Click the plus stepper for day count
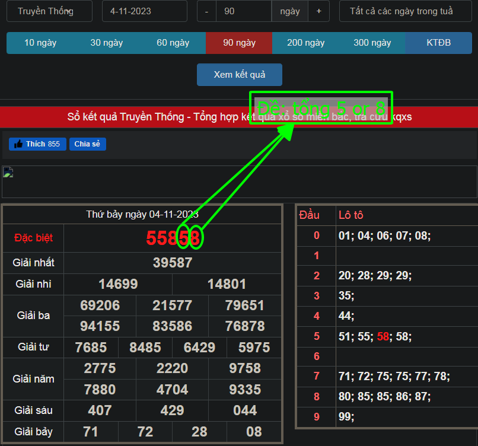Viewport: 478px width, 446px height. [x=319, y=11]
